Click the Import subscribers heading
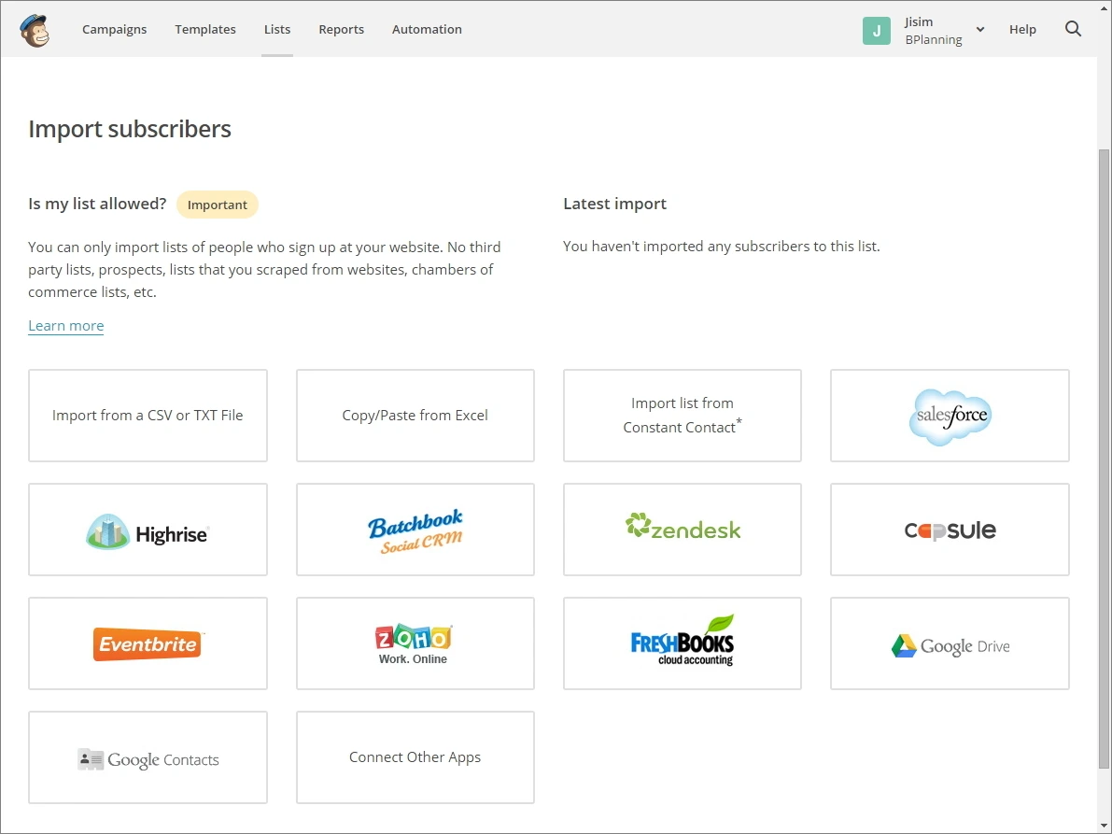 [x=130, y=129]
